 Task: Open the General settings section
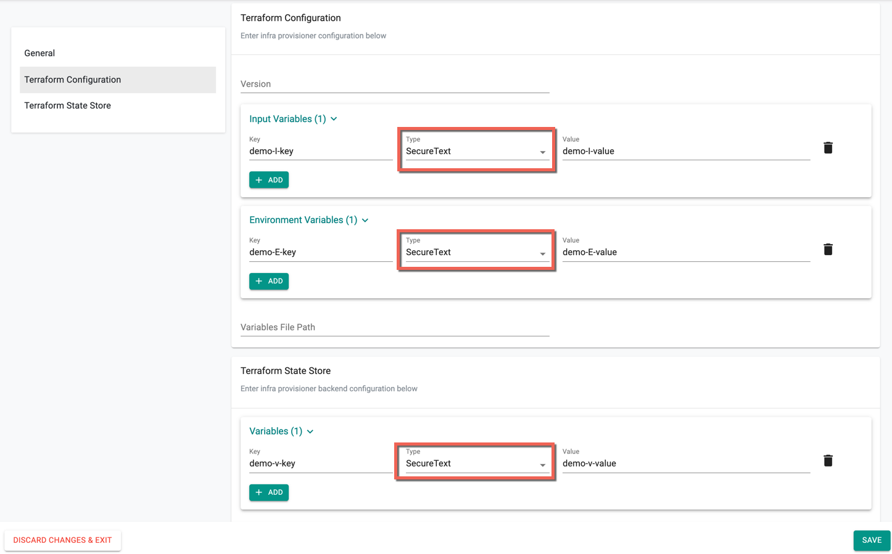118,53
